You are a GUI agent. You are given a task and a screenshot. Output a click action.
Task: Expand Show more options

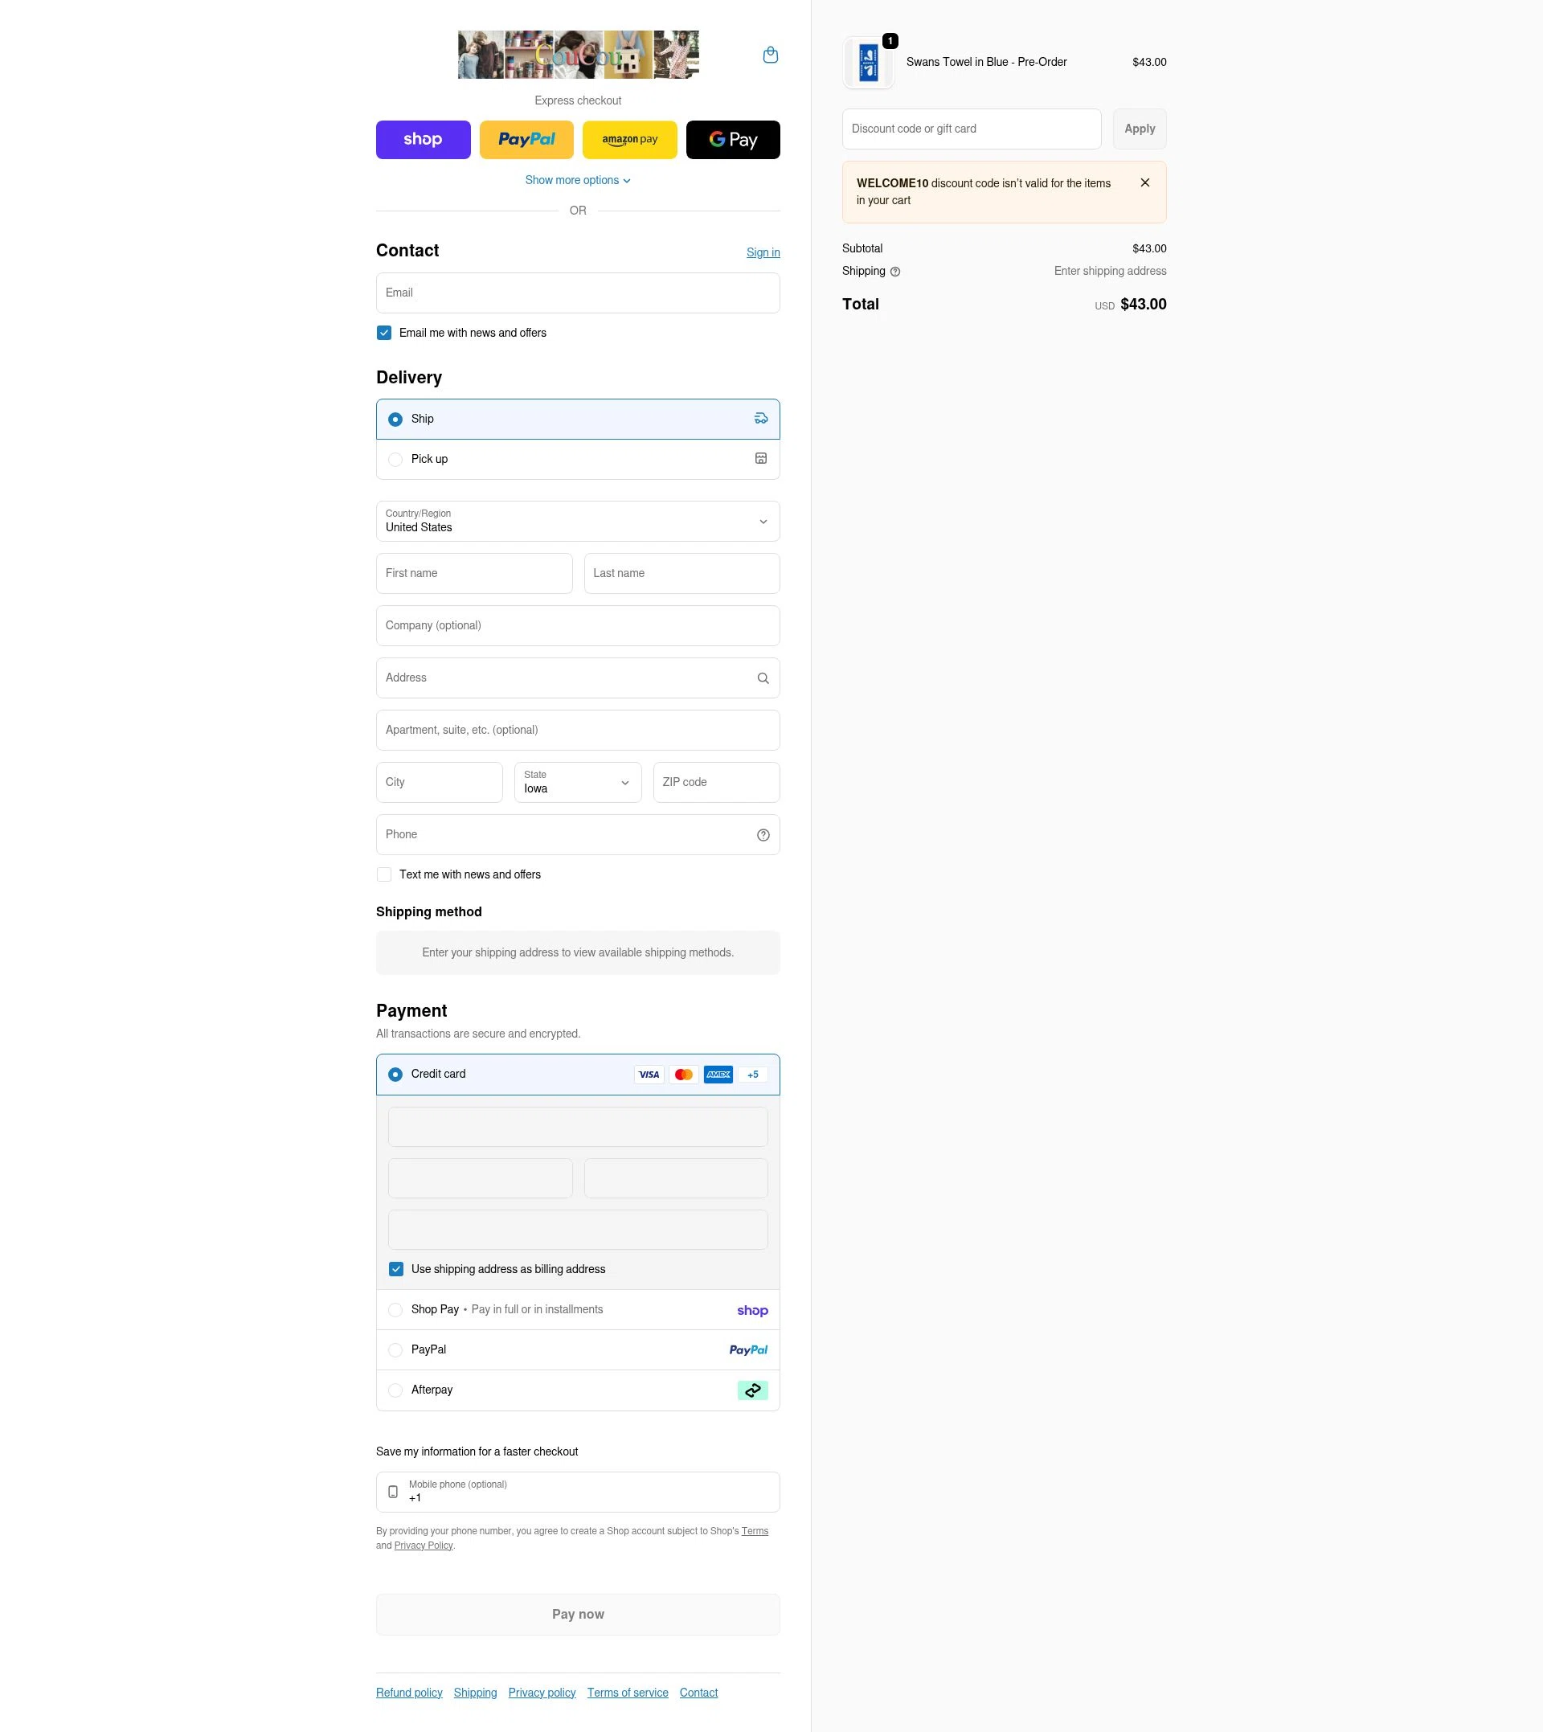(577, 180)
